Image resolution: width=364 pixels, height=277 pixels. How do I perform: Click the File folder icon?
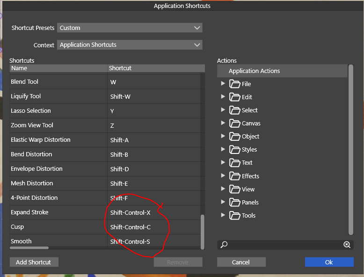pyautogui.click(x=234, y=84)
